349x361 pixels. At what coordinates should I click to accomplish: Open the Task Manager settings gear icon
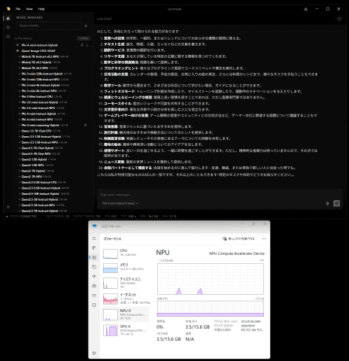coord(94,353)
